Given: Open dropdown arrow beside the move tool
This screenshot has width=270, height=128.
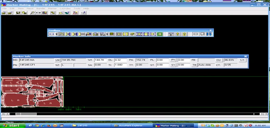Looking at the screenshot, I should [56, 34].
